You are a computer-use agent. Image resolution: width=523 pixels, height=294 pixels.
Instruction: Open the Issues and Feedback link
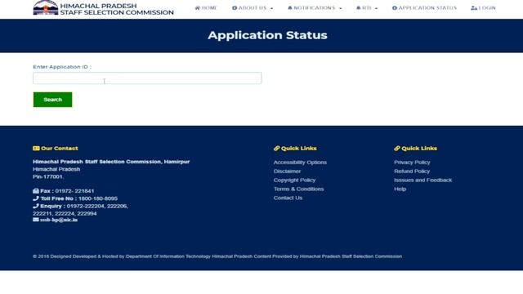[423, 180]
